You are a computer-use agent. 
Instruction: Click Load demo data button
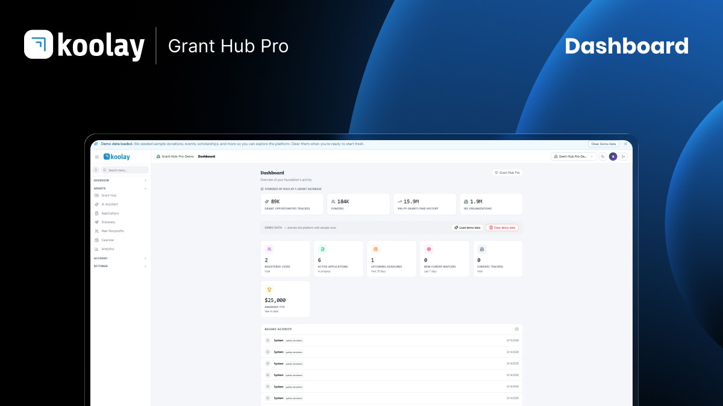(x=468, y=228)
